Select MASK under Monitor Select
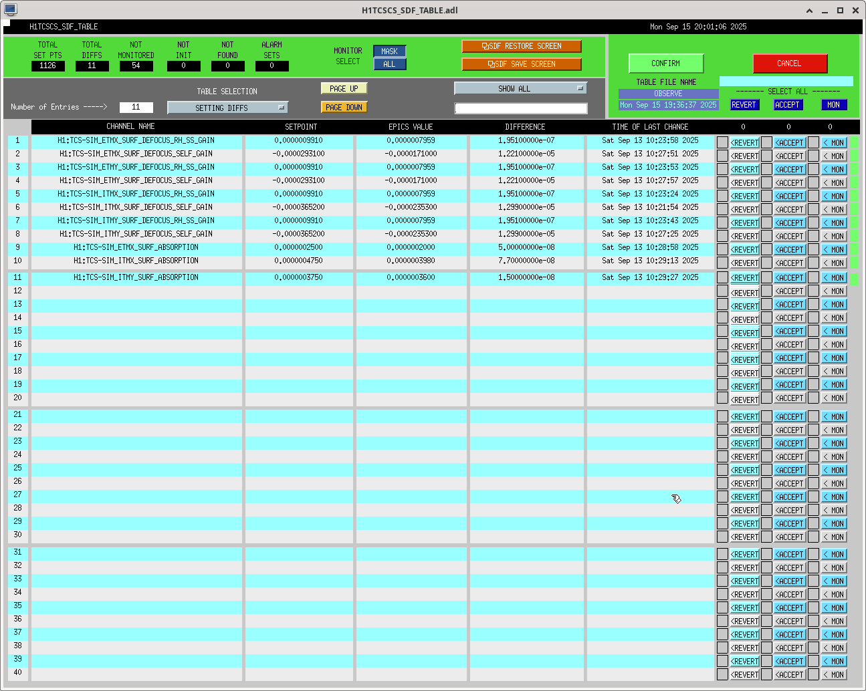The width and height of the screenshot is (866, 691). (x=389, y=51)
